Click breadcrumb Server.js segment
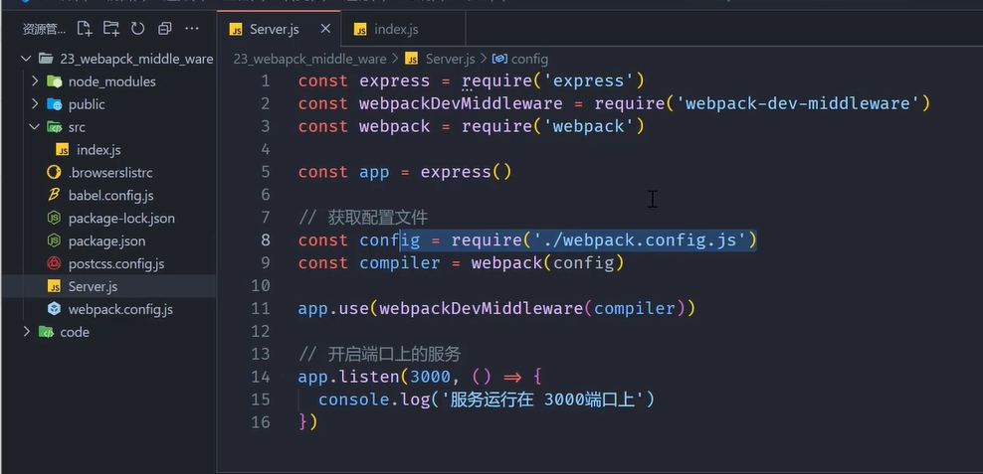This screenshot has height=474, width=983. click(x=450, y=59)
